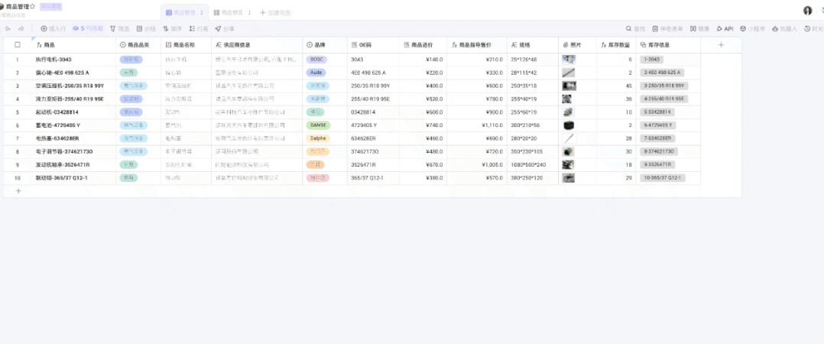Open the photo thumbnail in row 6
The width and height of the screenshot is (824, 344).
pyautogui.click(x=569, y=125)
